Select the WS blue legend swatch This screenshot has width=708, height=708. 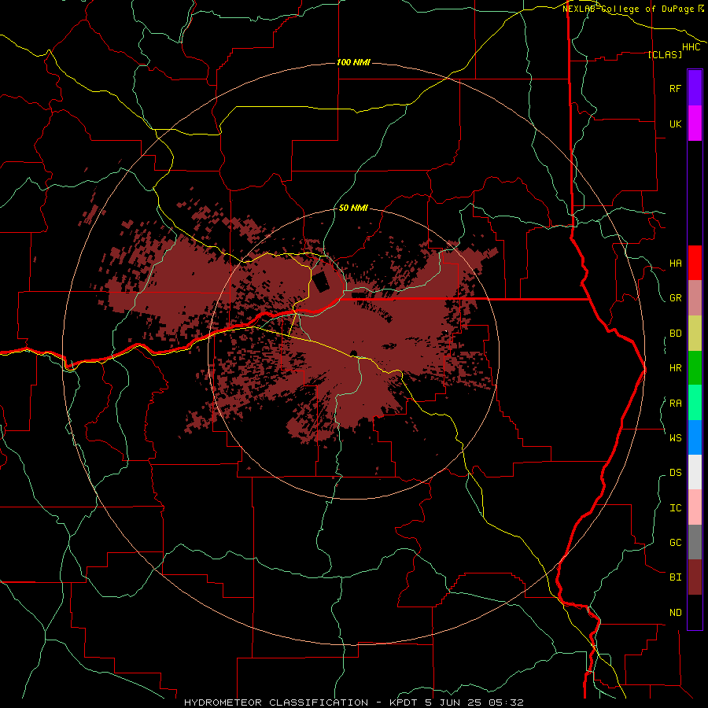tap(695, 437)
